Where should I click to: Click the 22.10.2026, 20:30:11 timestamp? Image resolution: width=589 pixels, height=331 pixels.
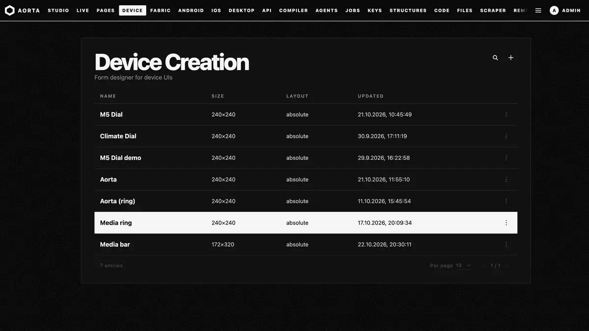pyautogui.click(x=385, y=244)
